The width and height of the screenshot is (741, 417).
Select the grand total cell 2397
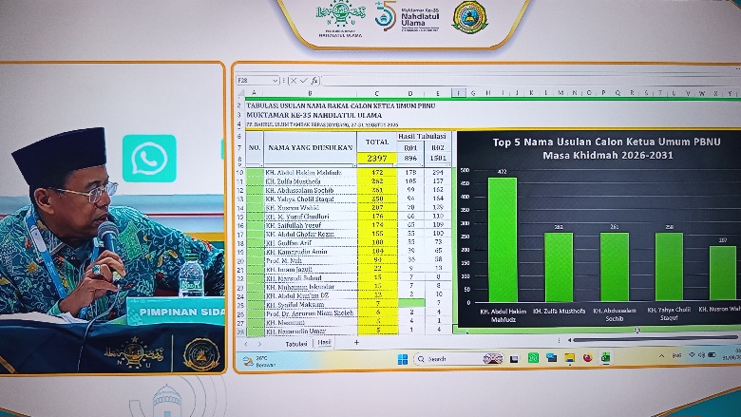377,159
